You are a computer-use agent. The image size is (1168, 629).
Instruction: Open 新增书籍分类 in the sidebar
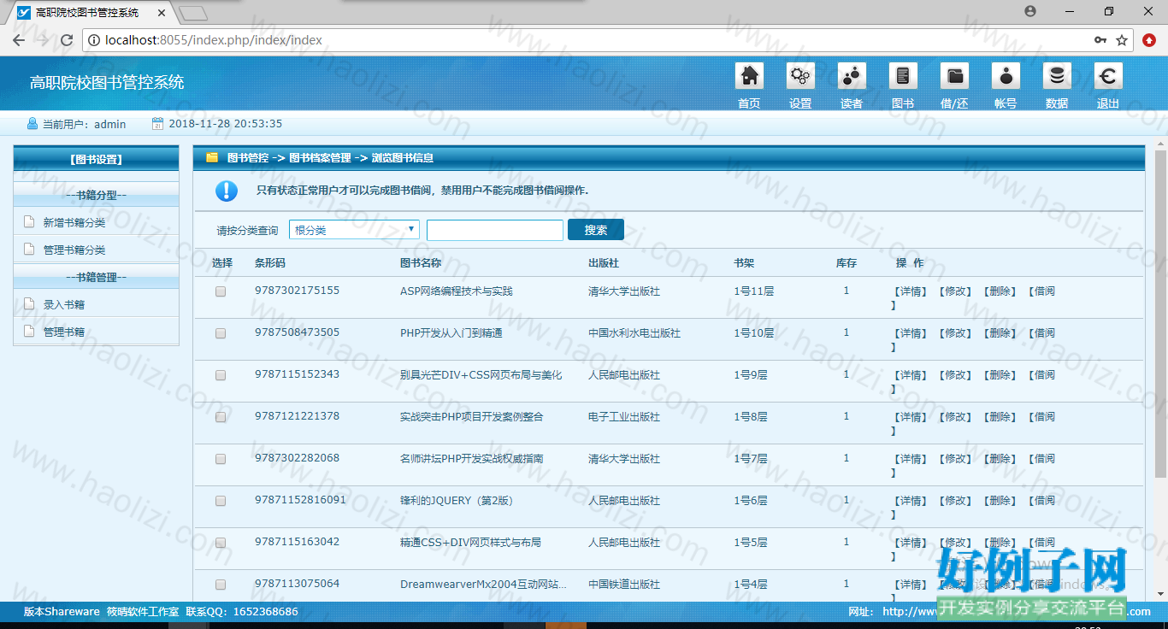click(74, 222)
